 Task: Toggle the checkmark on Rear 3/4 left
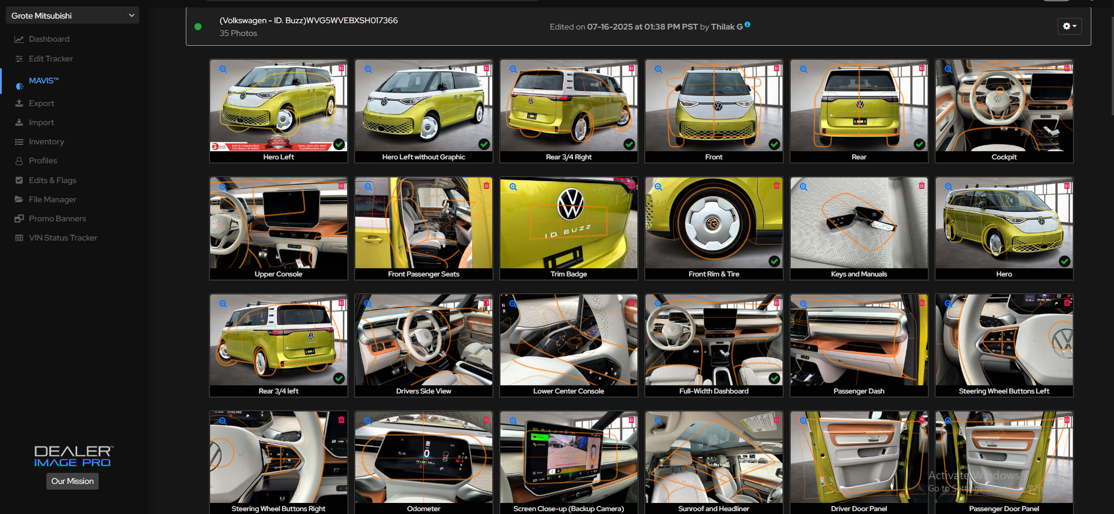click(x=339, y=378)
